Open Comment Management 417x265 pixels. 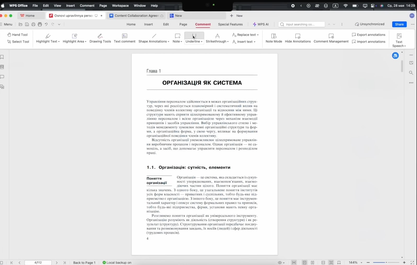331,38
